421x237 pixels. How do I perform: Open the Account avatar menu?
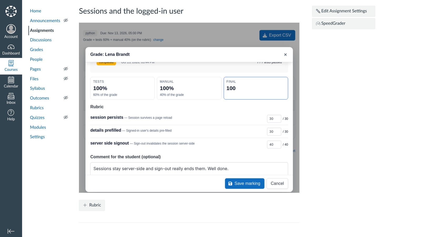click(x=11, y=31)
